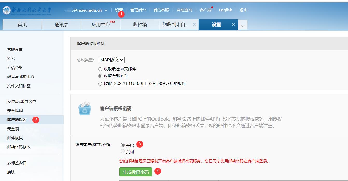Open 邮箱密码修改 in the sidebar

(19, 147)
